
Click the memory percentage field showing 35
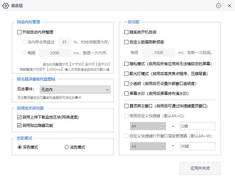pos(64,42)
